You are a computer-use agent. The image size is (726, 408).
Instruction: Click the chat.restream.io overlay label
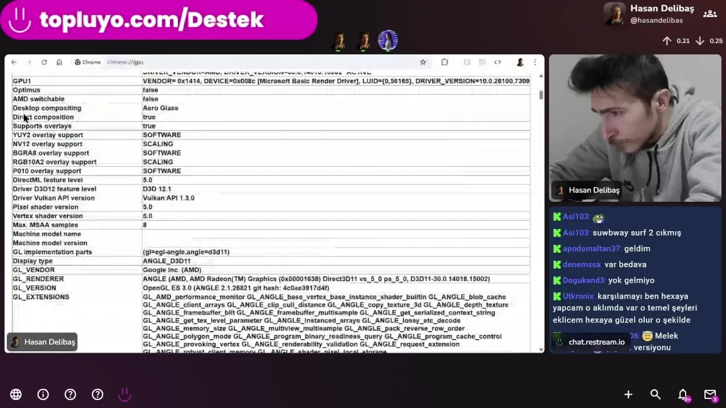point(590,342)
